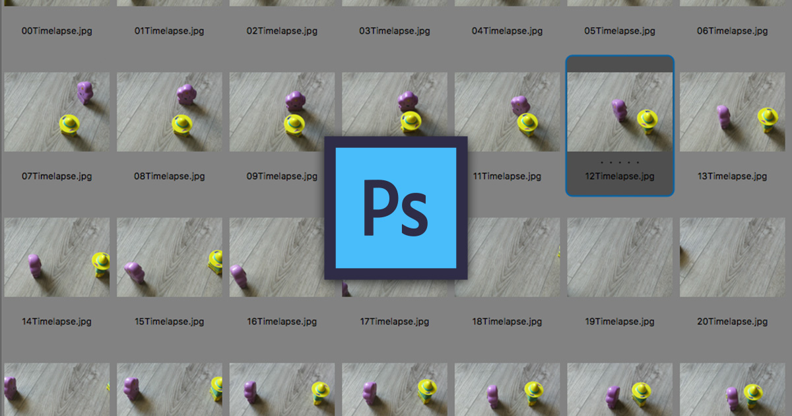Click the 16Timelapse.jpg file name
This screenshot has height=416, width=792.
pyautogui.click(x=282, y=322)
